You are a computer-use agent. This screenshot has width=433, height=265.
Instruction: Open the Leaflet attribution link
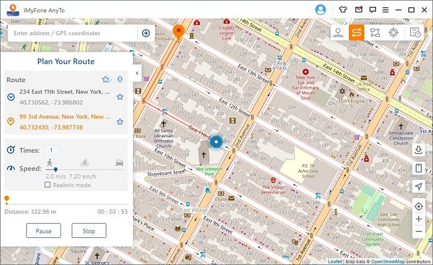(335, 262)
